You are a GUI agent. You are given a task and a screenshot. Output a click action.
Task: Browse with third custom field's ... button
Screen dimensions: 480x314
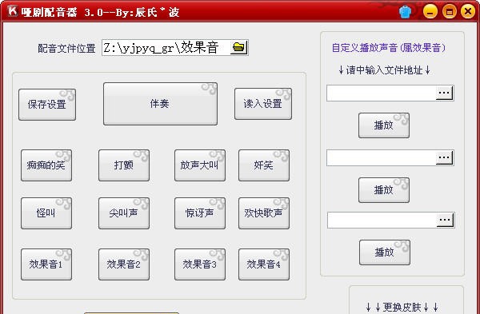pos(445,220)
